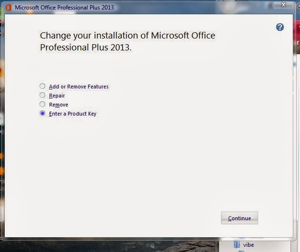
Task: Select the Remove radio option
Action: click(42, 104)
